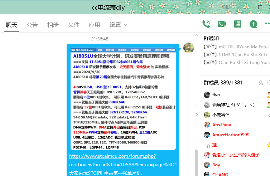Click the add member icon beside 群成员
The image size is (270, 176).
pyautogui.click(x=261, y=83)
